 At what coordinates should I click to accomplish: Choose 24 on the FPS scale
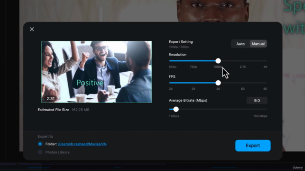(x=171, y=89)
